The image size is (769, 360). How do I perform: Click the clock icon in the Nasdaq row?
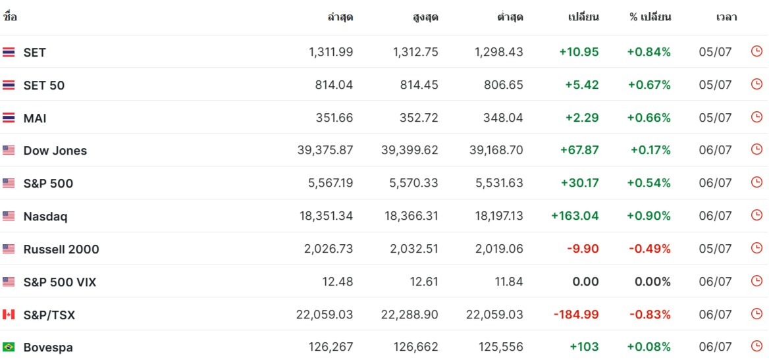tap(756, 215)
